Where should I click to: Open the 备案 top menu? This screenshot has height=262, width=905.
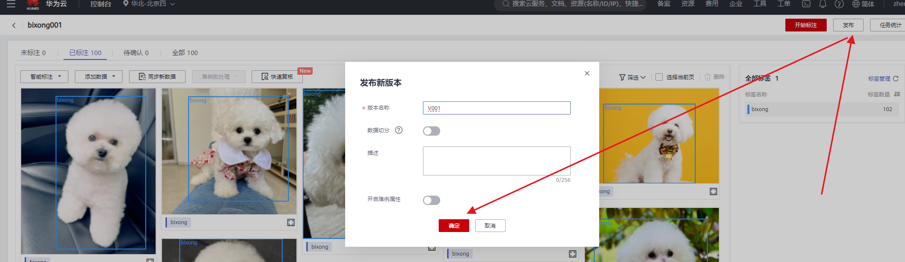click(664, 4)
